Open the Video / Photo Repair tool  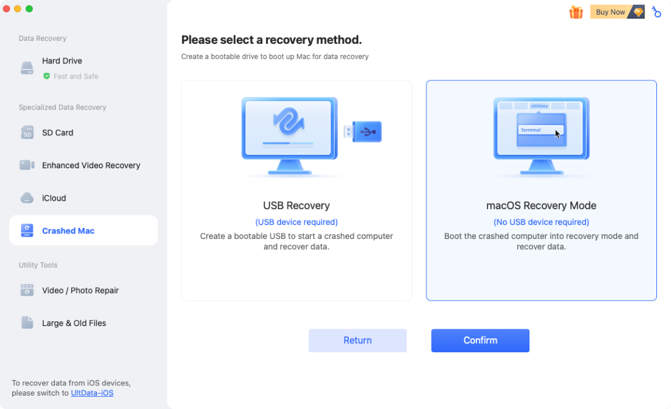coord(27,290)
